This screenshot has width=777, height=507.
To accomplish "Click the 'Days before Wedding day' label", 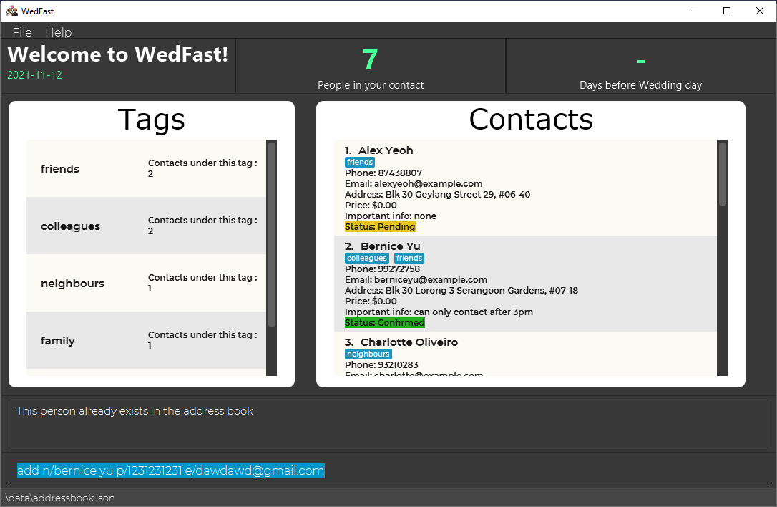I will (x=641, y=84).
